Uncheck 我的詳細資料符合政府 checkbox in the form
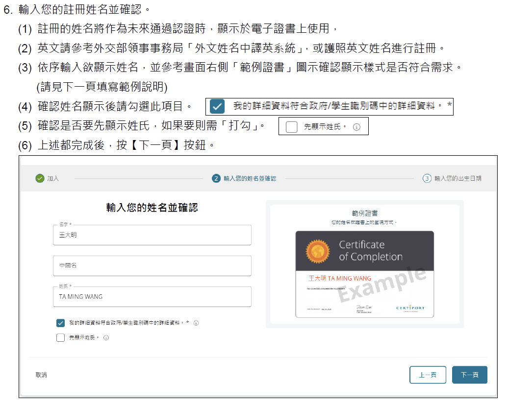Image resolution: width=508 pixels, height=403 pixels. [x=61, y=323]
